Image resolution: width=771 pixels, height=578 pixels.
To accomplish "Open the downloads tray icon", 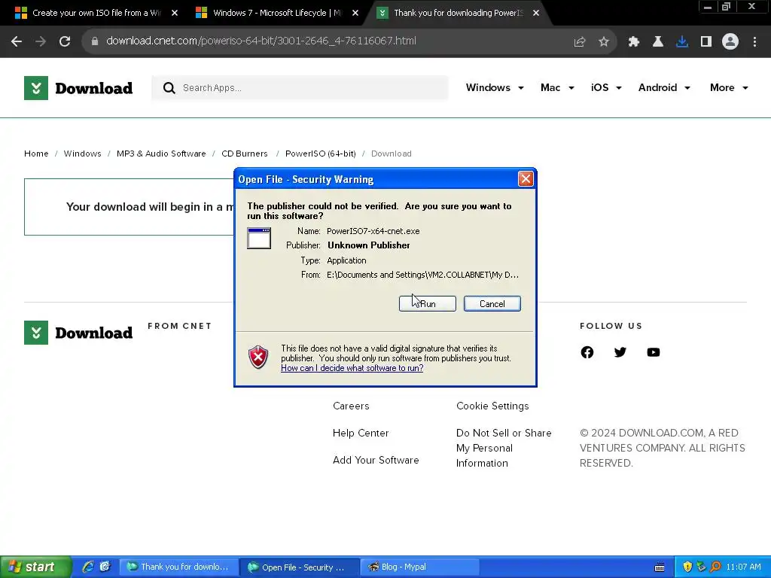I will [682, 42].
